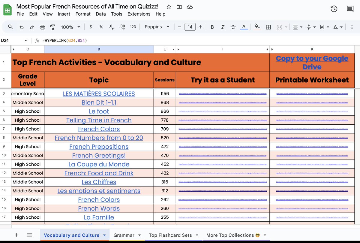Open the Copy to your Google Drive link
This screenshot has height=243, width=360.
pos(312,62)
